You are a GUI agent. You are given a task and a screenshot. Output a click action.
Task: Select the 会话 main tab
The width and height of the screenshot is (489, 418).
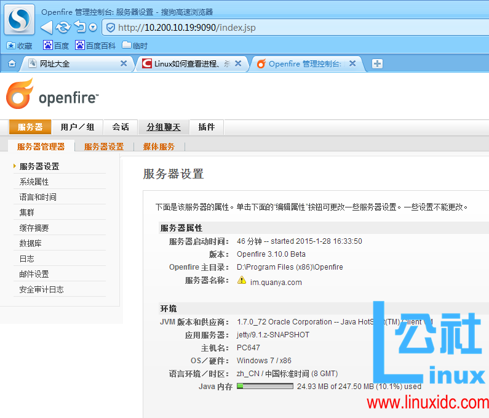pos(121,127)
